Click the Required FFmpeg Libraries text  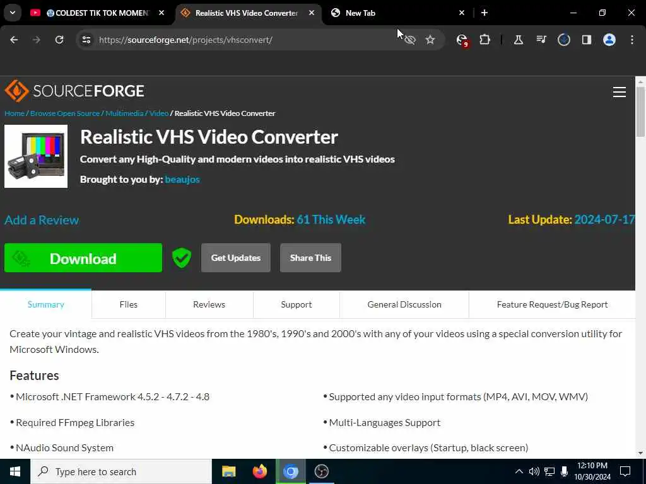click(x=75, y=423)
